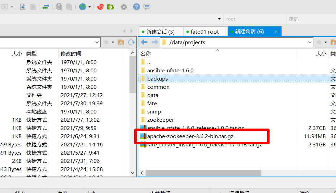Sort remote files by 名称 column
The height and width of the screenshot is (193, 336).
(146, 53)
